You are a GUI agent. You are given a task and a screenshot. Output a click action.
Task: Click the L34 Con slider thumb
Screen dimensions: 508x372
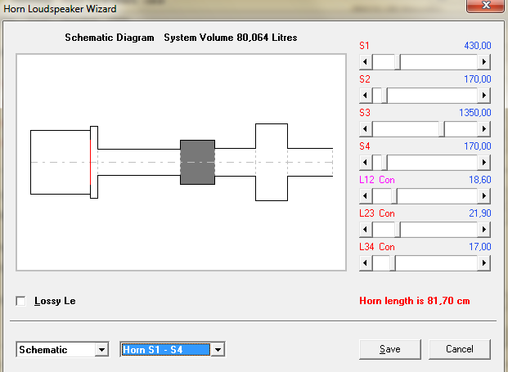tap(393, 263)
